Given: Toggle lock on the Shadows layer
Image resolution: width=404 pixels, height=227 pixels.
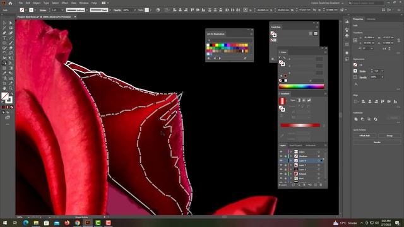Looking at the screenshot, I should coord(285,156).
